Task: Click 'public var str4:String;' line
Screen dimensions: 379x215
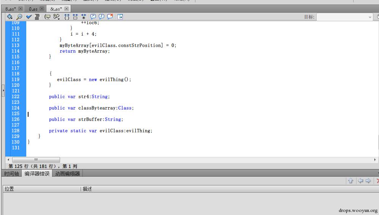Action: pos(79,97)
